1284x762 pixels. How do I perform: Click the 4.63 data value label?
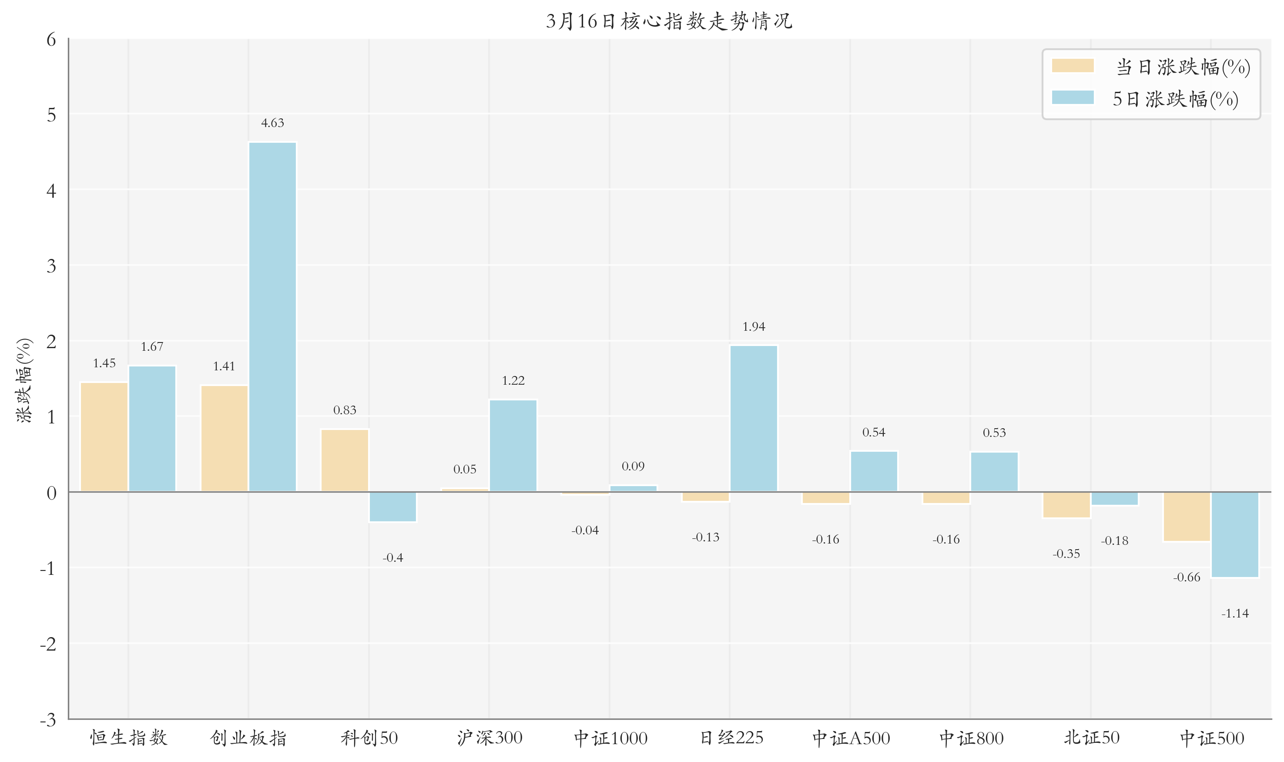[x=272, y=123]
